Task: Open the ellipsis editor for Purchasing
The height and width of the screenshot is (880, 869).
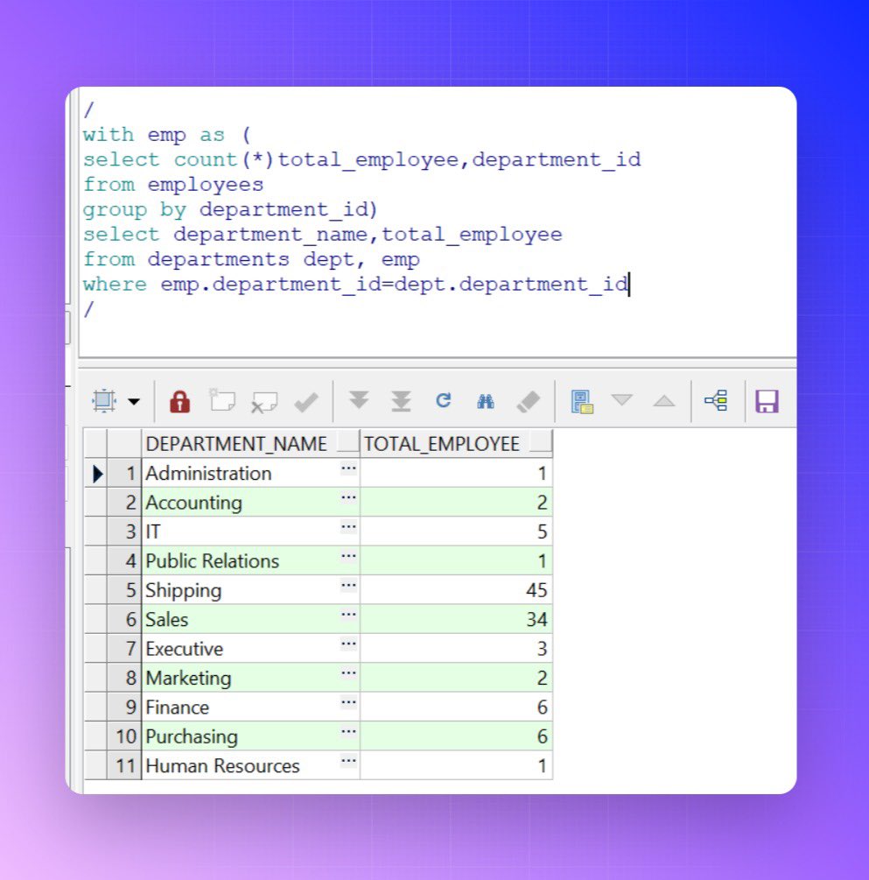Action: coord(348,731)
